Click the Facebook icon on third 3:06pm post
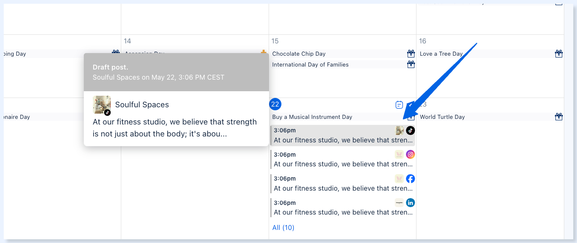This screenshot has height=243, width=577. click(410, 179)
